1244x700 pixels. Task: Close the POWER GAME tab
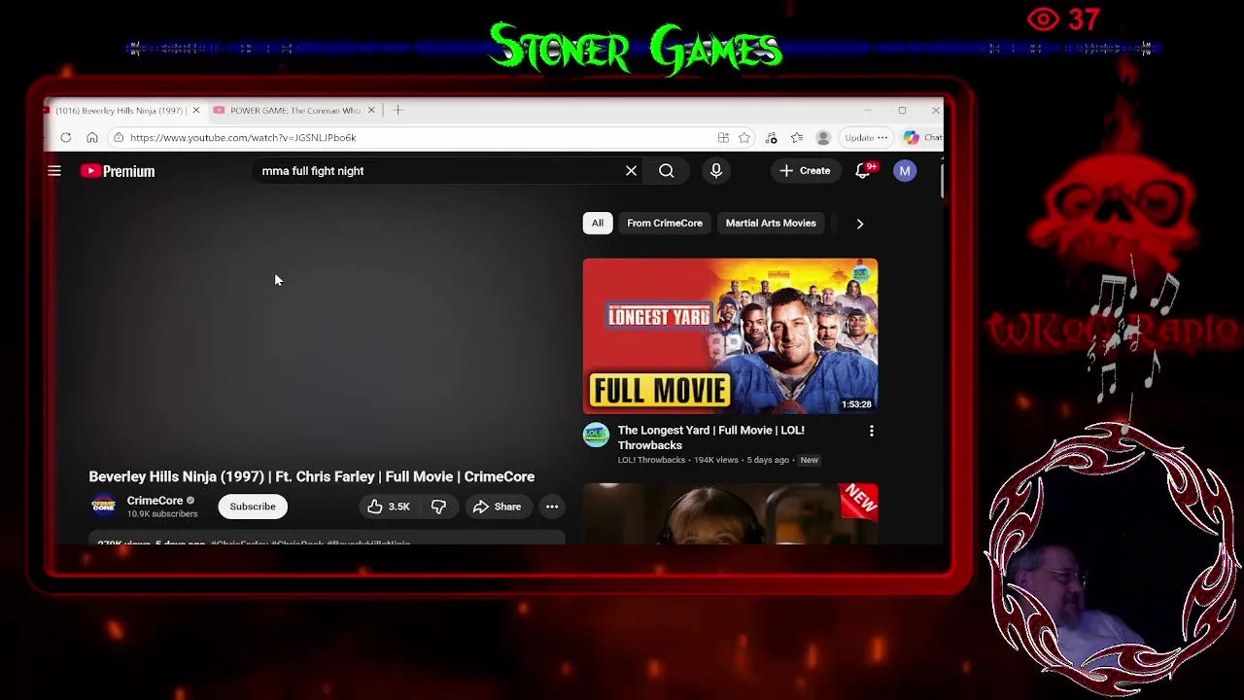tap(370, 110)
